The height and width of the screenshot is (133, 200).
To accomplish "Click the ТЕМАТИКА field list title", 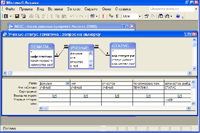I will click(41, 47).
